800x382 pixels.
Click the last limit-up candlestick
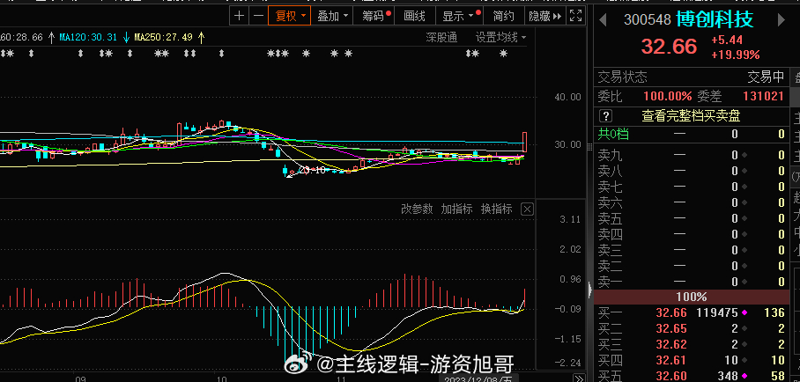pos(524,142)
